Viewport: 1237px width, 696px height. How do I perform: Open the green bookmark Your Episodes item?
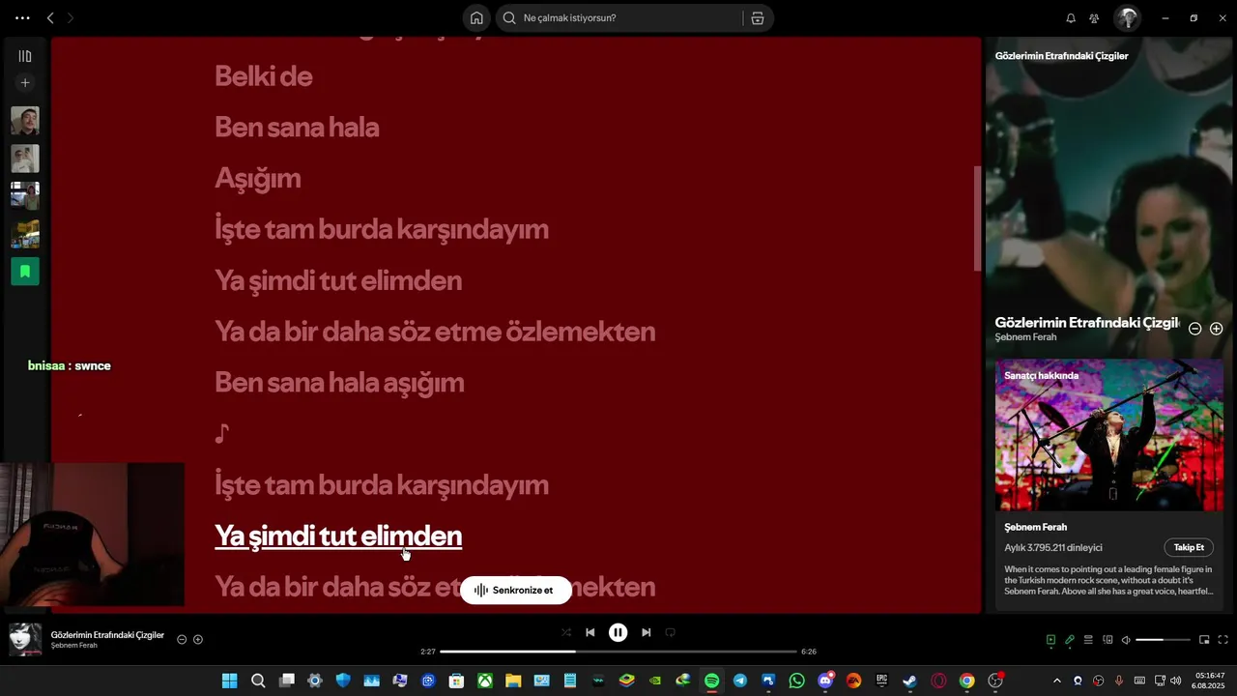coord(25,272)
